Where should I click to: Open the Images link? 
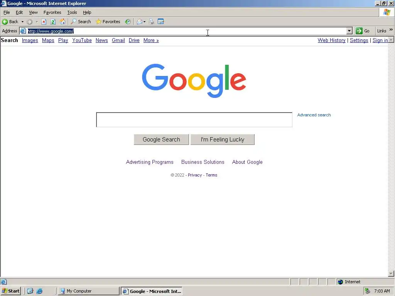coord(30,40)
